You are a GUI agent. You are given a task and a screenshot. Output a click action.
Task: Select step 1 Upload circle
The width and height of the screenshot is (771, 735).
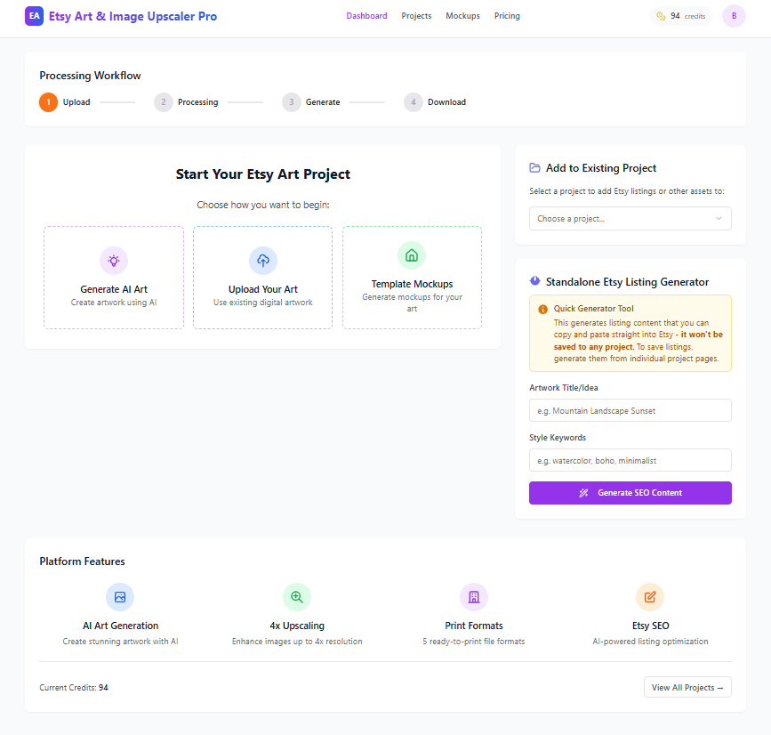click(x=49, y=102)
